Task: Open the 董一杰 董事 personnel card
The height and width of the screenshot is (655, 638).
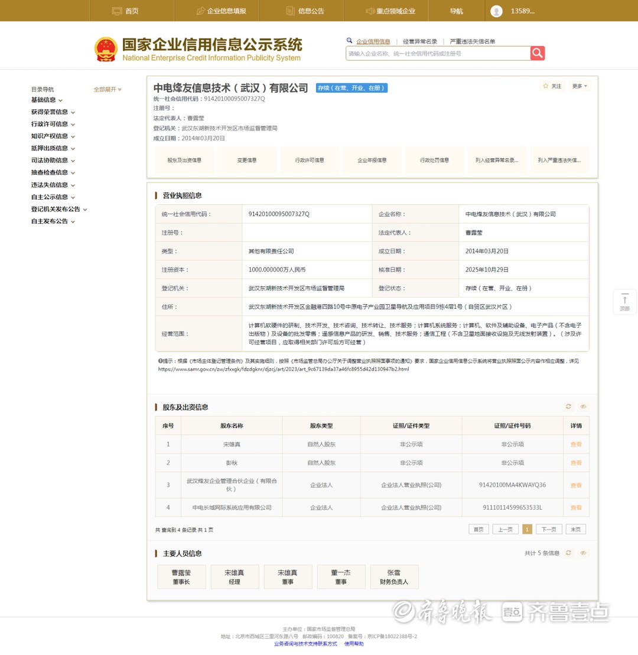Action: [341, 577]
